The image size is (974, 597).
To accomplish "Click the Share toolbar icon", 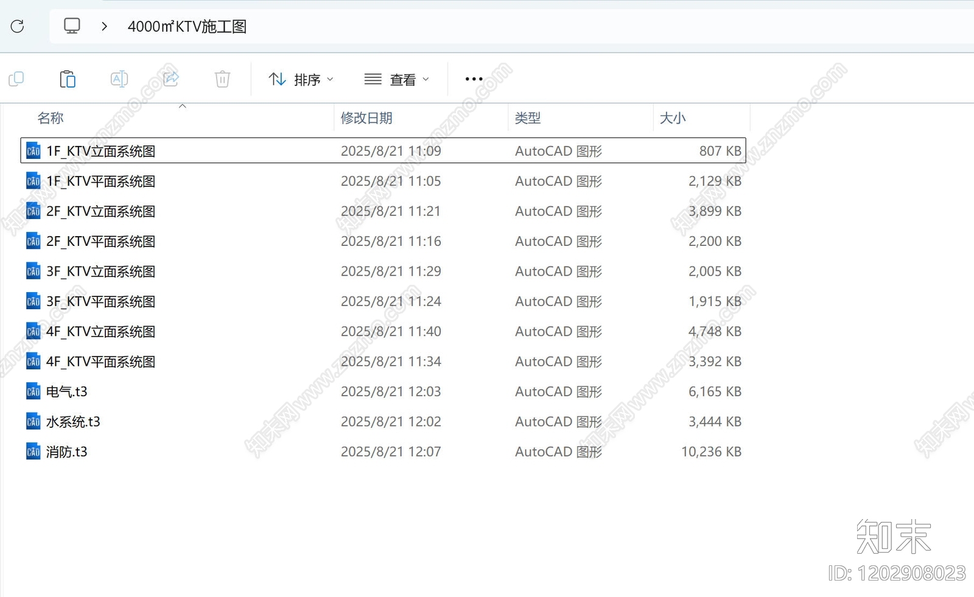I will coord(171,79).
